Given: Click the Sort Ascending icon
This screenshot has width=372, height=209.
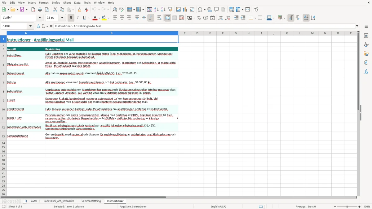Looking at the screenshot, I should (157, 10).
